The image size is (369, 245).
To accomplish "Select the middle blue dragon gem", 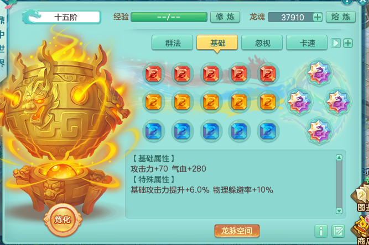I will coord(211,131).
